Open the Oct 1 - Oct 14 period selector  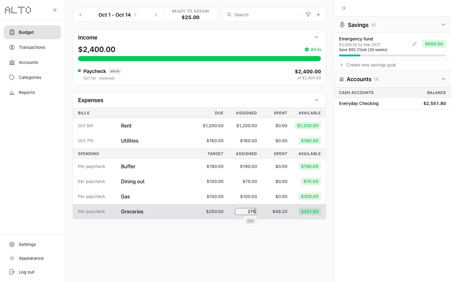tap(118, 15)
